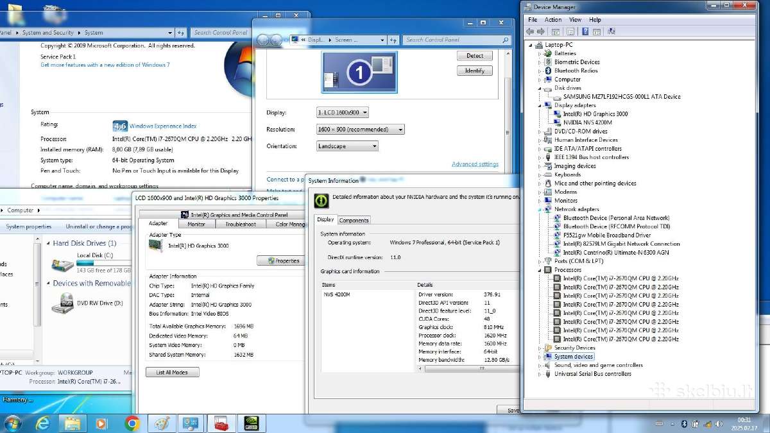Screen dimensions: 770x433
Task: Click the List All Modes button
Action: point(173,372)
